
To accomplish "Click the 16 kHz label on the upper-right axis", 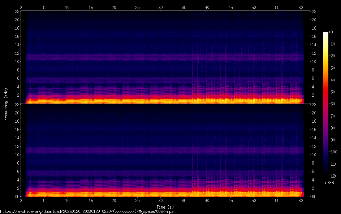I will tap(314, 36).
